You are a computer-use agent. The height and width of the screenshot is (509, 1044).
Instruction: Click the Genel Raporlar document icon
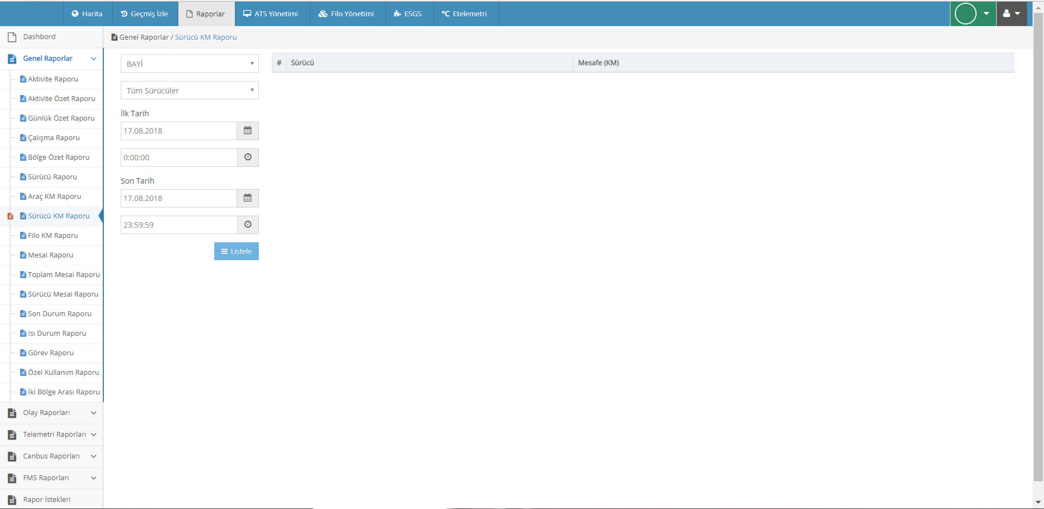pos(12,59)
